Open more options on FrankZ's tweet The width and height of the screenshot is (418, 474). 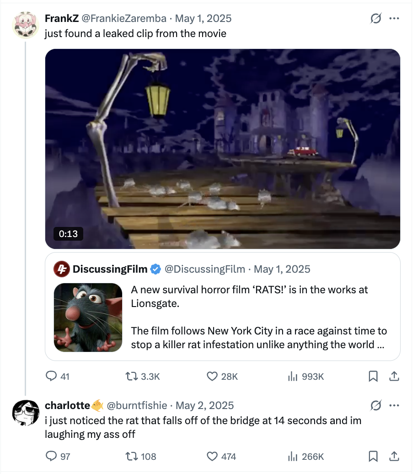coord(394,19)
